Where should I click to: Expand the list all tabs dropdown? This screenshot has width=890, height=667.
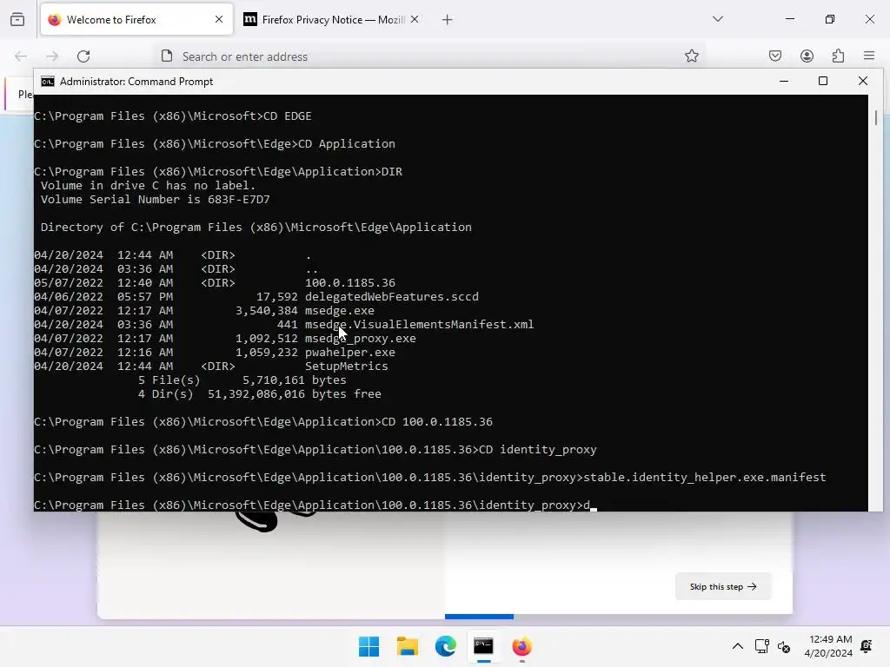pyautogui.click(x=718, y=19)
